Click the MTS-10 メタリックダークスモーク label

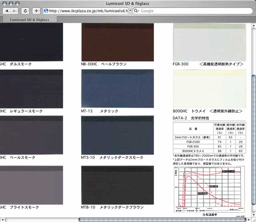coord(112,157)
